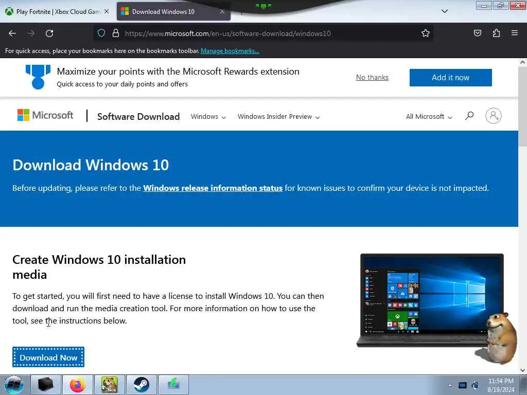Open the taskbar clock showing 11:54 PM
This screenshot has width=527, height=395.
(x=501, y=385)
